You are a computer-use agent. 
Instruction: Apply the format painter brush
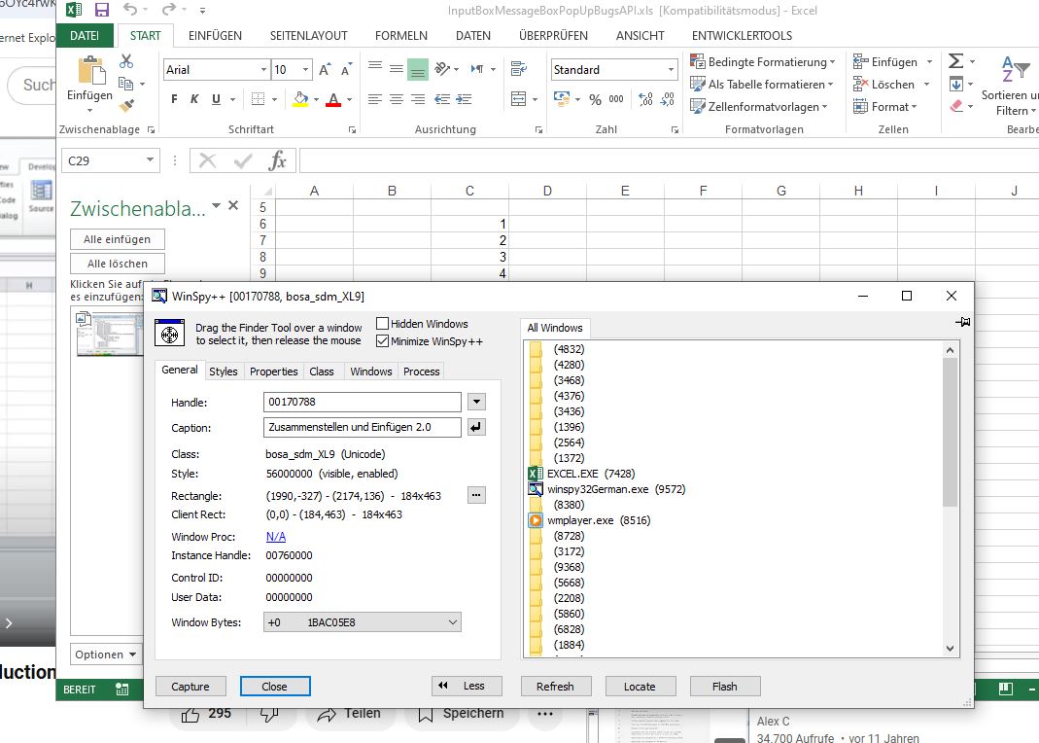point(126,105)
